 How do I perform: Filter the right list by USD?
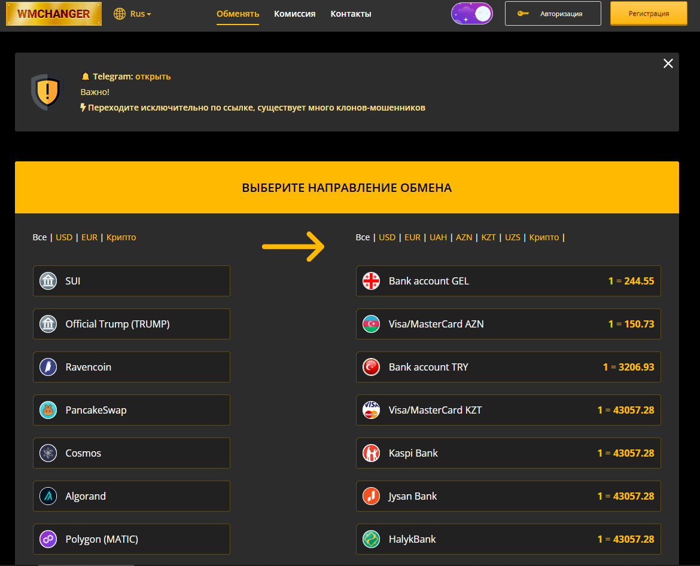click(x=387, y=237)
